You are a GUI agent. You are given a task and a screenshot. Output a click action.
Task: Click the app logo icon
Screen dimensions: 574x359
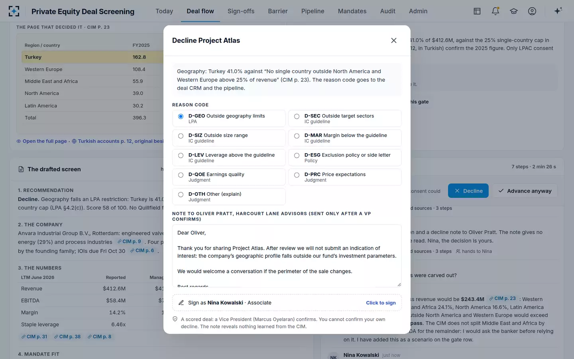click(14, 11)
